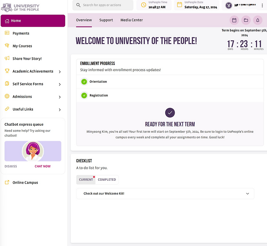Click the Admissions gear icon
267x246 pixels.
[x=7, y=96]
